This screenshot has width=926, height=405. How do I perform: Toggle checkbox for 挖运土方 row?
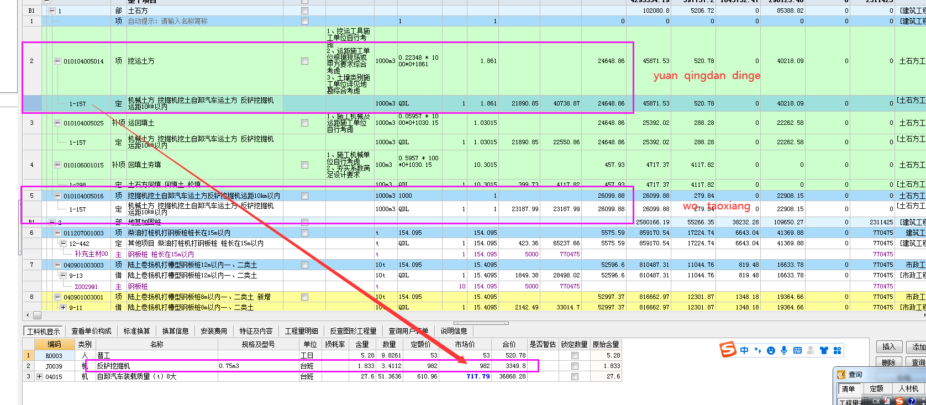coord(304,61)
